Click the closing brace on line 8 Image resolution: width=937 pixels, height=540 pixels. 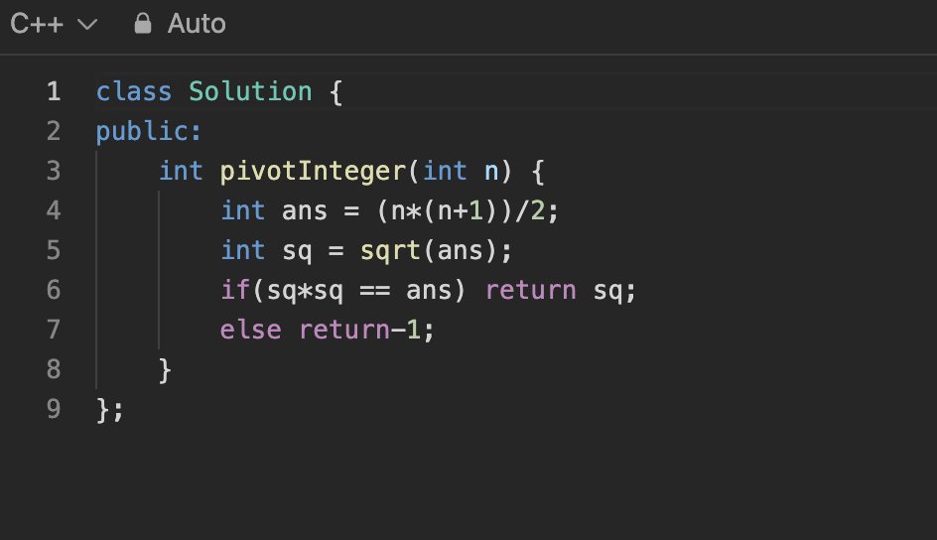coord(165,370)
